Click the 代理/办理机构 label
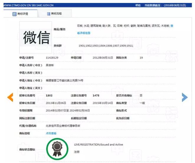The height and width of the screenshot is (163, 195). point(28,126)
